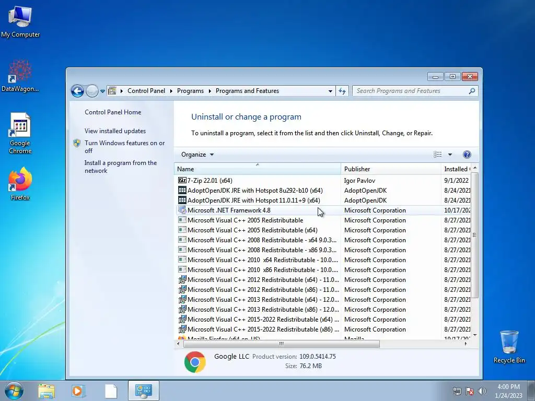Open the DataWagon desktop shortcut

(20, 76)
